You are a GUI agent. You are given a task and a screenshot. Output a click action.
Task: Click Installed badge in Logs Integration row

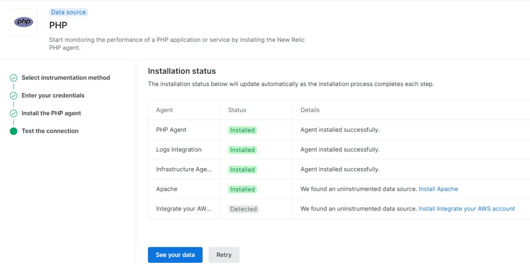coord(242,150)
